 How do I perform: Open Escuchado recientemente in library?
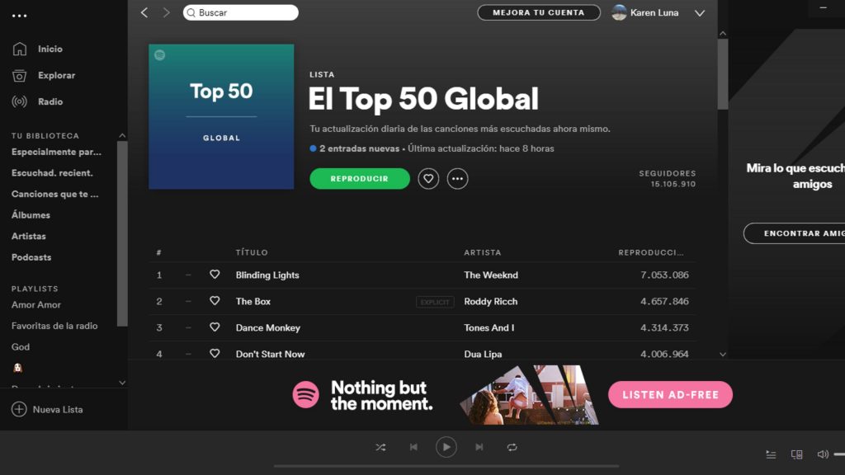(52, 173)
